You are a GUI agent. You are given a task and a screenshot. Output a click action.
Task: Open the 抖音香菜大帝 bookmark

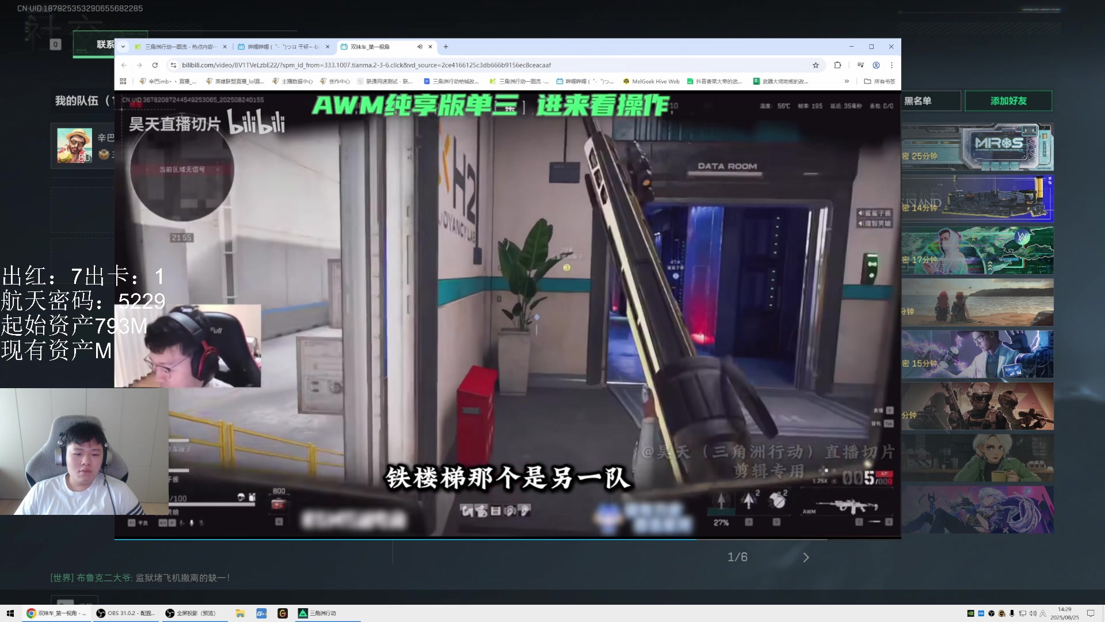pyautogui.click(x=715, y=81)
